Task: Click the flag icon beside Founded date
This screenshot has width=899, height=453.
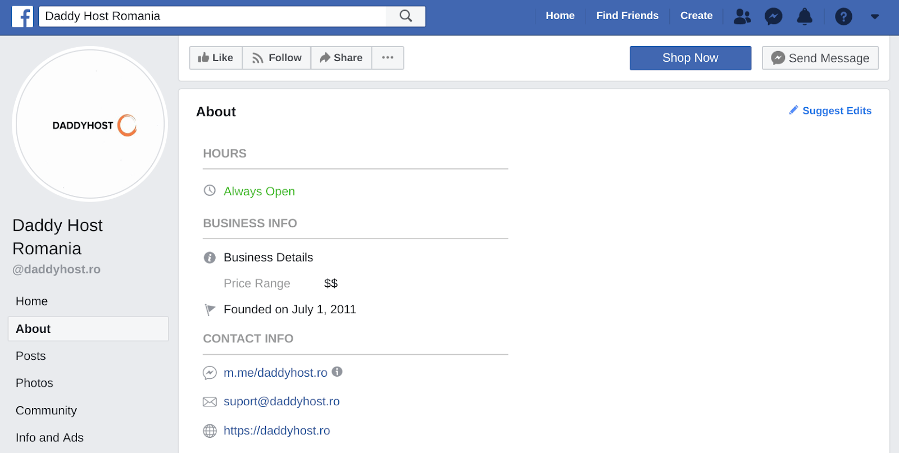Action: click(210, 309)
